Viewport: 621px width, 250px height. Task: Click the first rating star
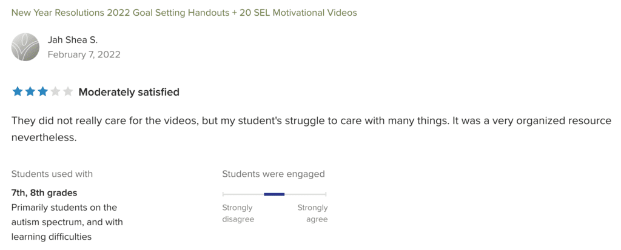coord(17,92)
